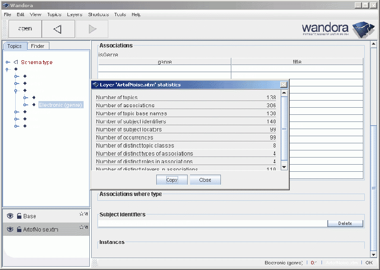Viewport: 380px width, 270px height.
Task: Click the triangle icon beside Schema type
Action: click(x=16, y=62)
